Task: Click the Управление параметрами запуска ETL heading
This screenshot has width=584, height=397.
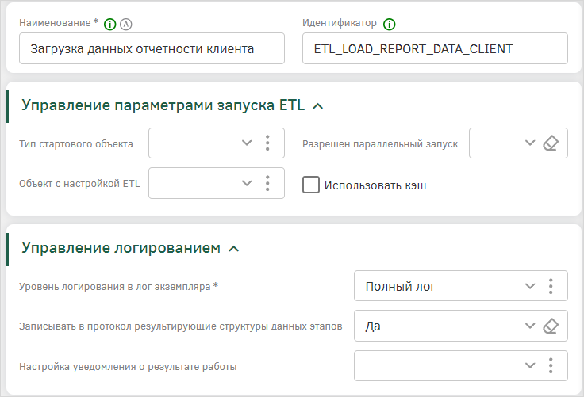Action: (163, 105)
